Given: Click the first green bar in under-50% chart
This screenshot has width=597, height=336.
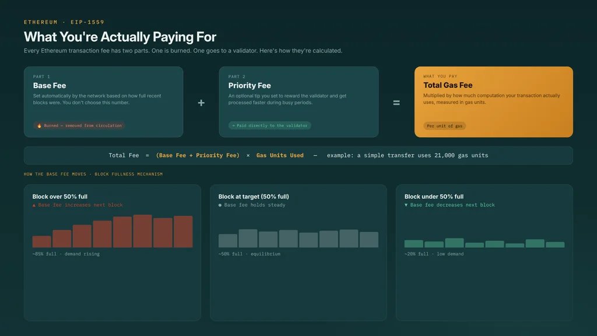Looking at the screenshot, I should (413, 244).
